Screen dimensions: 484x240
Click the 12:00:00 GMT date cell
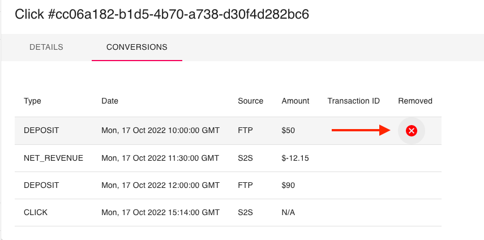point(160,185)
